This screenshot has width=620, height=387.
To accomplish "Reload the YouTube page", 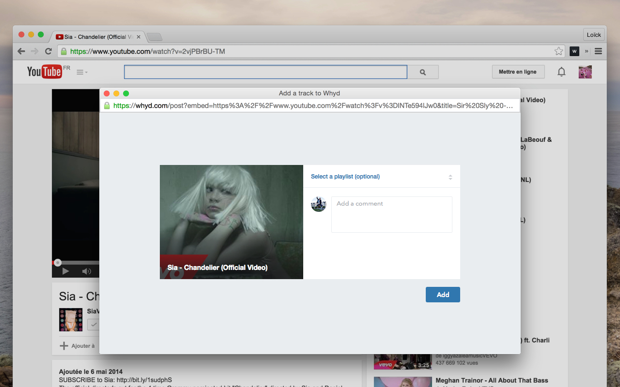I will 48,51.
